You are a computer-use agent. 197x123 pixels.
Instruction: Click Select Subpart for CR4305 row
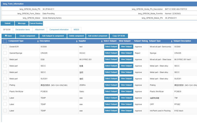(111, 53)
